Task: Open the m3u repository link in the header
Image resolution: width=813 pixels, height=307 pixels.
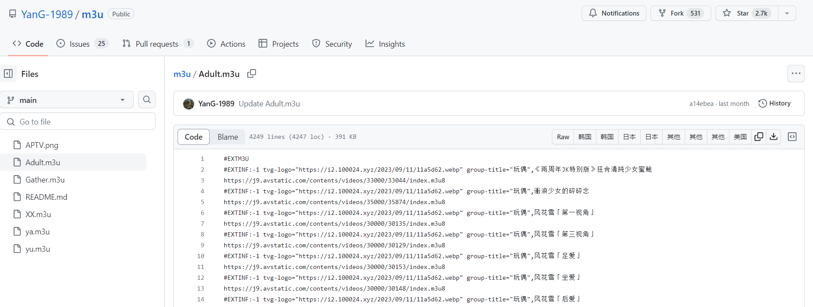Action: coord(93,14)
